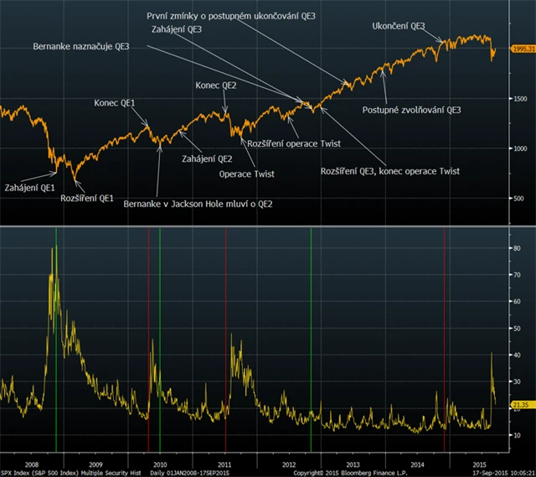Viewport: 536px width, 477px height.
Task: Click the first green vertical line in lower panel
Action: tap(56, 335)
